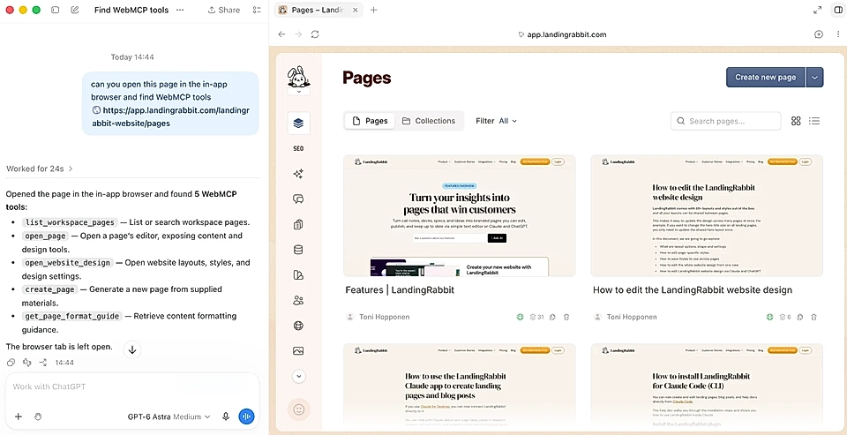Open the team members icon in sidebar
Image resolution: width=847 pixels, height=435 pixels.
(298, 300)
